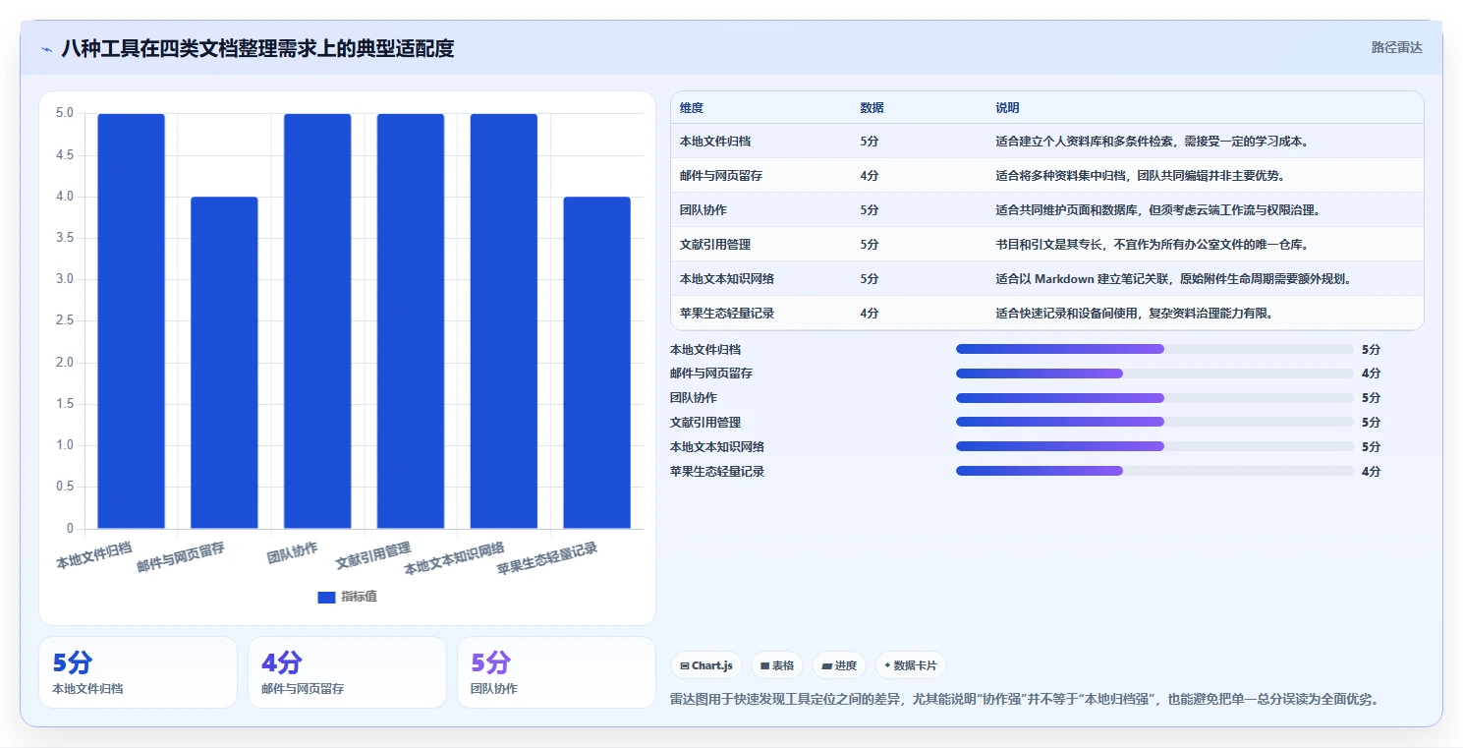Open the 5分 团队协作 data card
The width and height of the screenshot is (1463, 748).
coord(556,672)
